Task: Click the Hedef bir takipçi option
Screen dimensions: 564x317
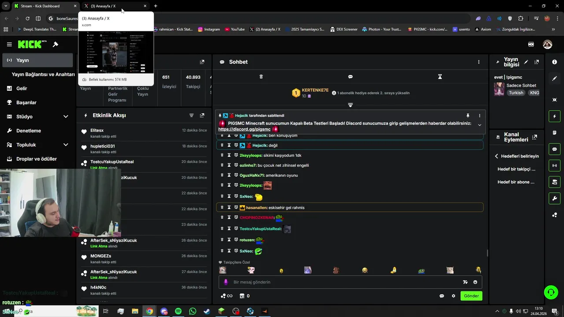Action: 516,169
